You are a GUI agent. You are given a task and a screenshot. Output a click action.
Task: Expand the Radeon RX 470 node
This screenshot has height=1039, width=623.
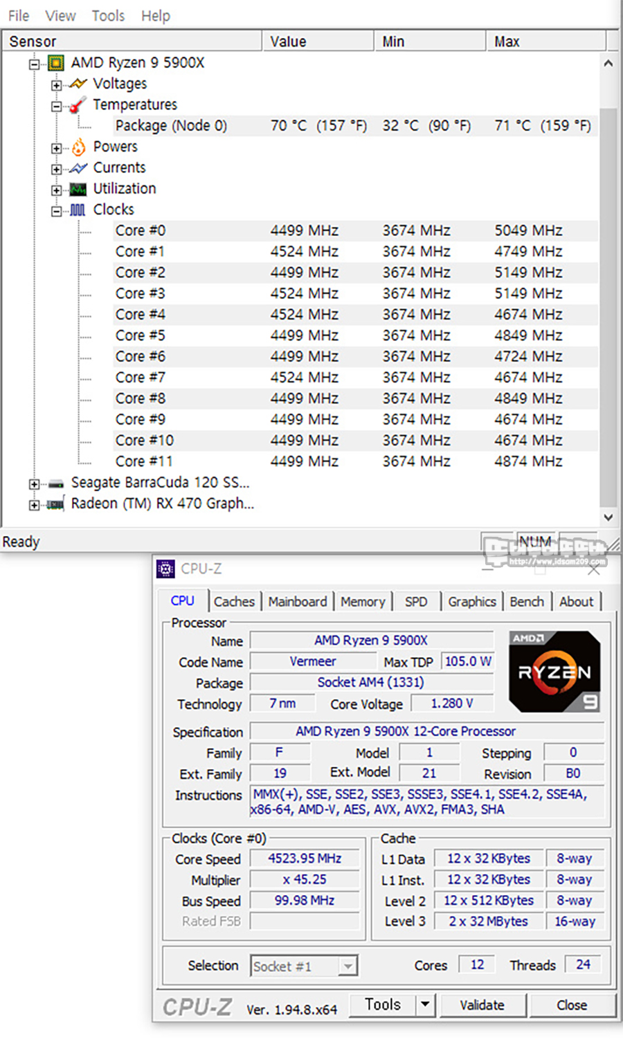click(34, 505)
